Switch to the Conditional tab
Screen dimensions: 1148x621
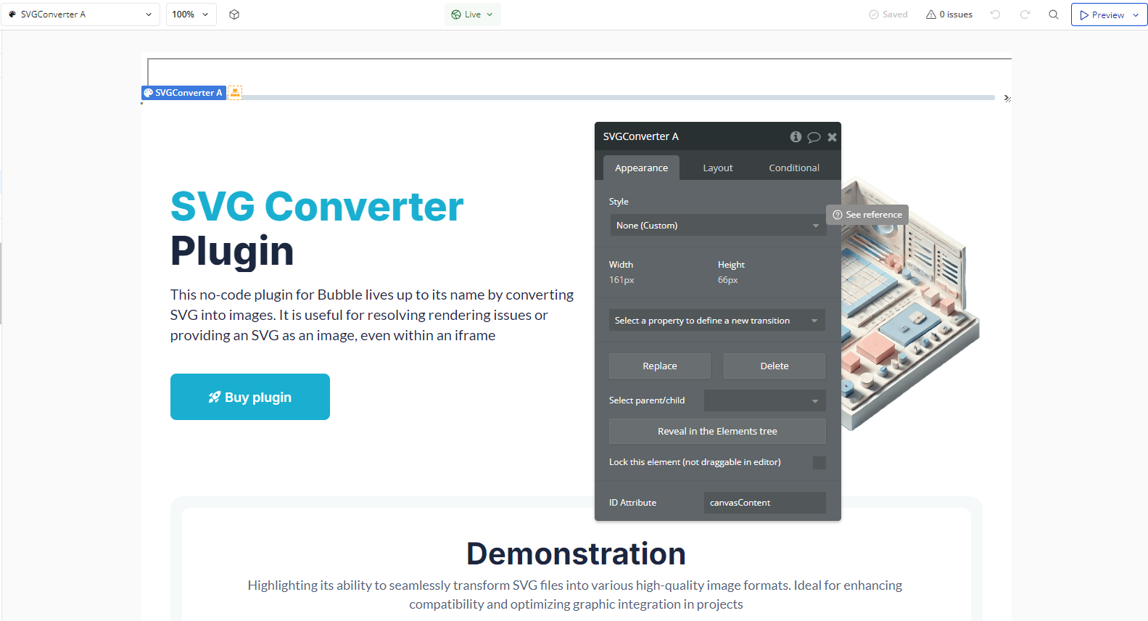pos(793,168)
